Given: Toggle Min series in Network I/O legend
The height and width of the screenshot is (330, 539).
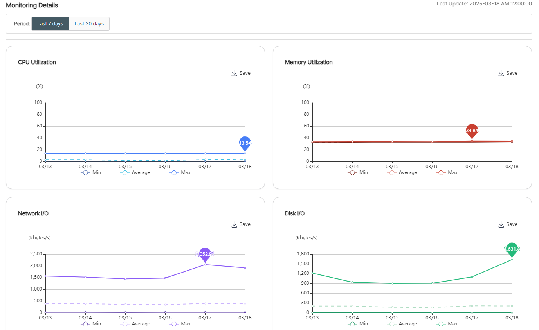Looking at the screenshot, I should tap(90, 324).
